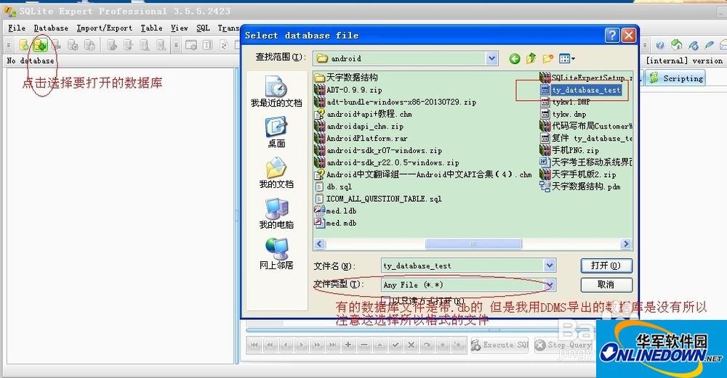Click the 打开(O) button
Screen dimensions: 727x378
[x=606, y=266]
